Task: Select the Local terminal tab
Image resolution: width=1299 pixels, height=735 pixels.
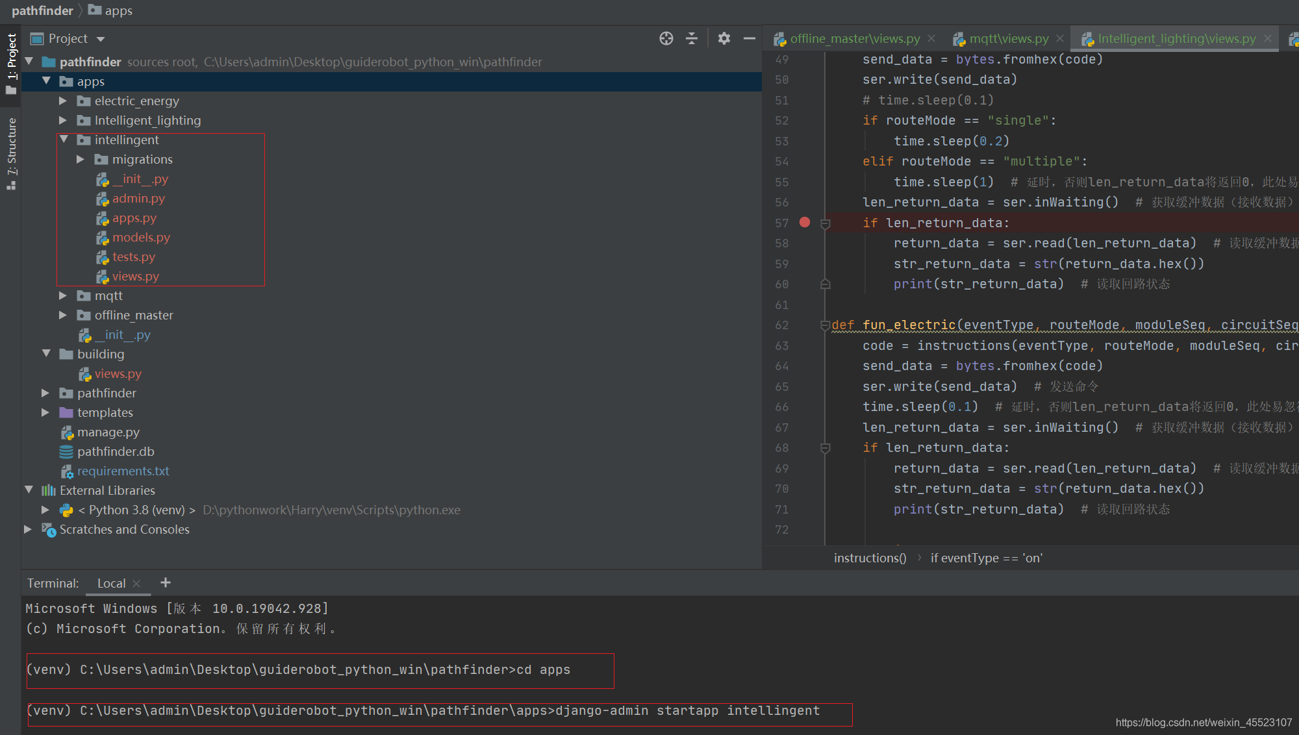Action: click(x=111, y=583)
